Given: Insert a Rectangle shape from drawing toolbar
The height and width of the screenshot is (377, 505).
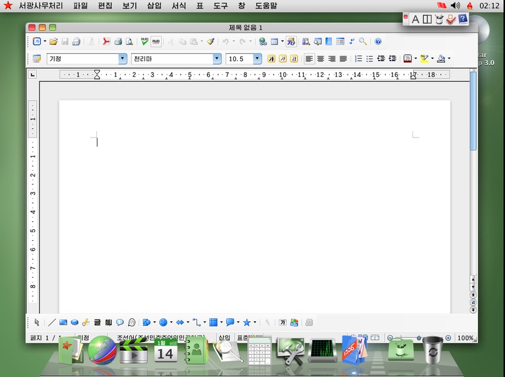Looking at the screenshot, I should 63,322.
